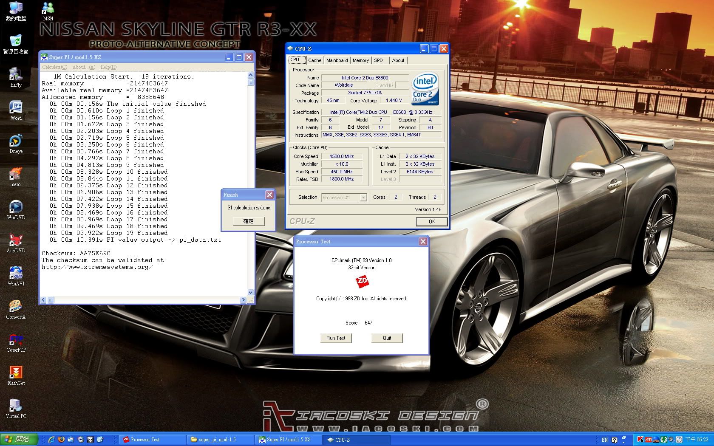Click the language bar help icon
The width and height of the screenshot is (714, 446).
(614, 440)
